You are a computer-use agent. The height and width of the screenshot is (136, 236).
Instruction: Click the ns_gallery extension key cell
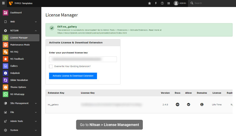coord(53,105)
